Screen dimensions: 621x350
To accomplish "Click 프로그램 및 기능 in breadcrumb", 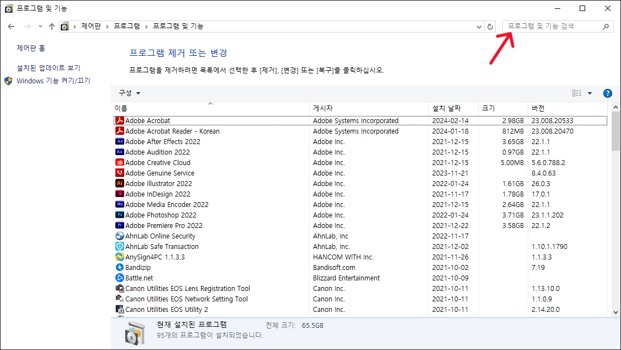I will (x=178, y=26).
